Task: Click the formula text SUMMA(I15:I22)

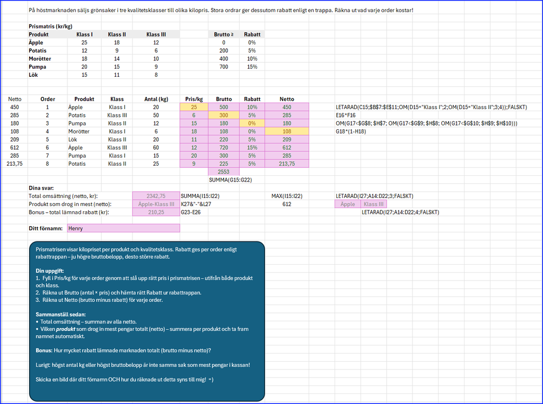Action: click(x=200, y=196)
